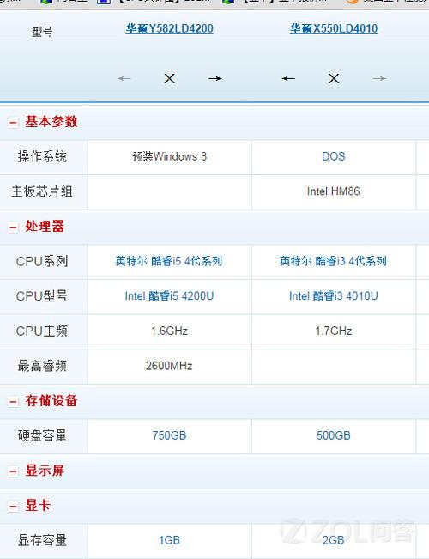Open the 华硕X550LD4010 product link
429x559 pixels.
tap(334, 29)
